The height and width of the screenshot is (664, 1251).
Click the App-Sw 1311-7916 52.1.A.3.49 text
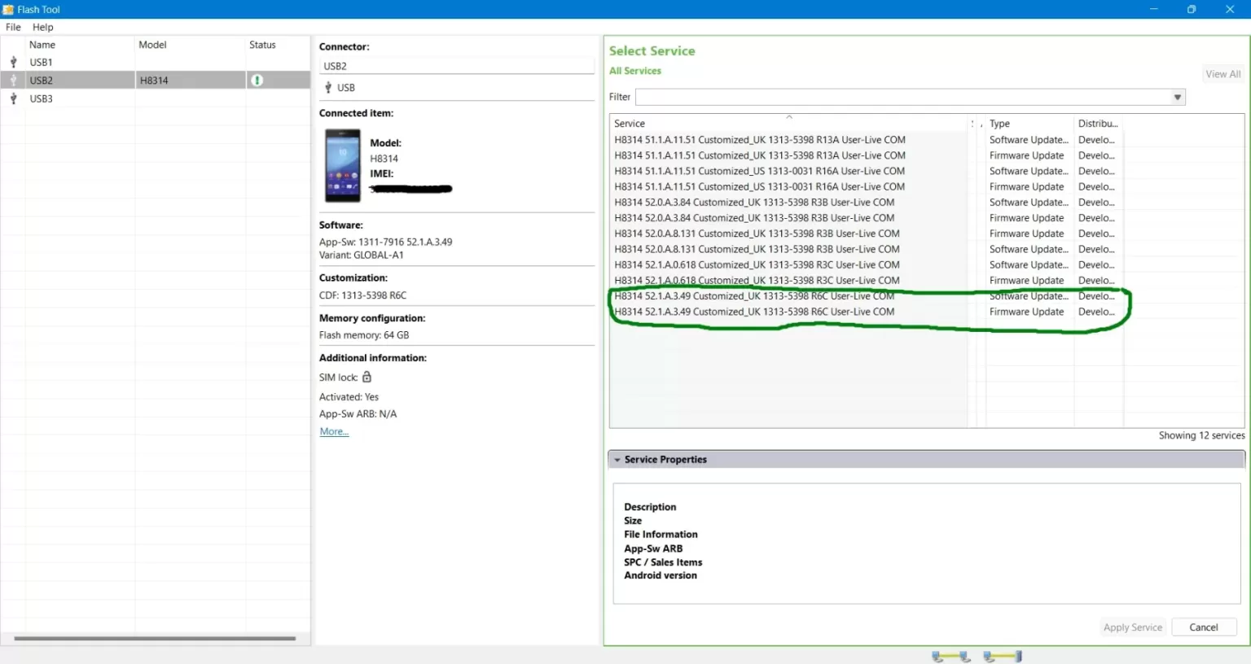click(x=385, y=242)
